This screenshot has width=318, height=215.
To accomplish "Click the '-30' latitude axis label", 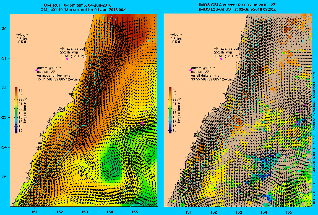I will click(4, 28).
